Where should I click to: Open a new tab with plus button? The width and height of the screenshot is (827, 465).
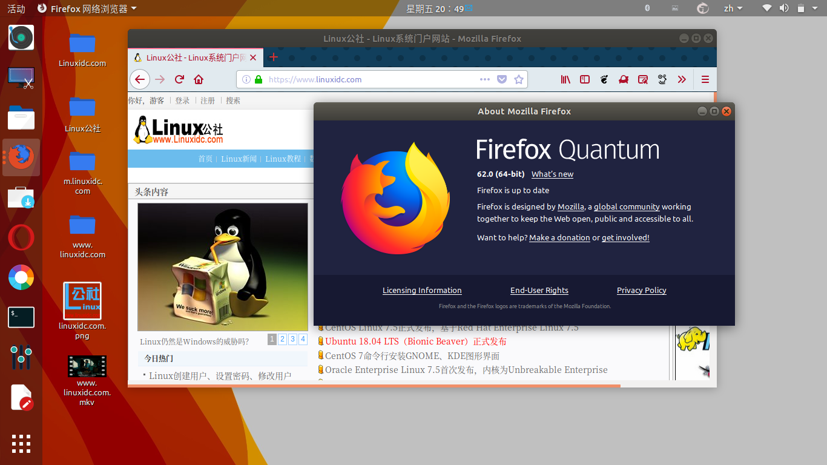click(274, 57)
